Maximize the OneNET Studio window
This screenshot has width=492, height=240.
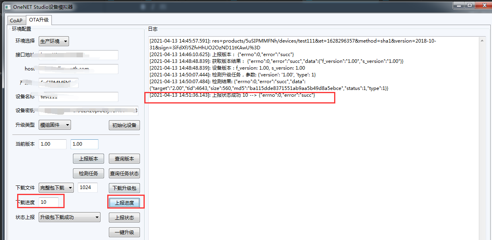(469, 5)
